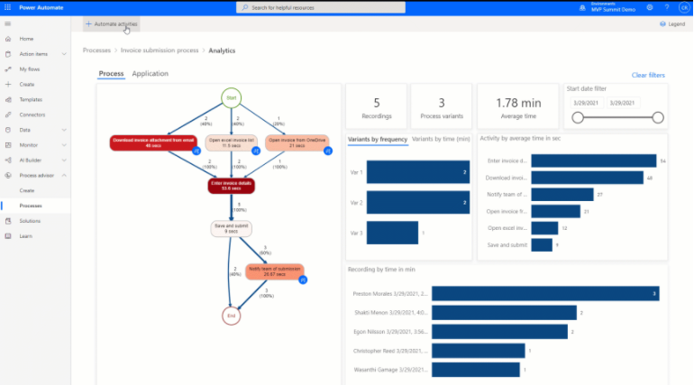This screenshot has width=694, height=385.
Task: Click the environments icon in header
Action: (582, 8)
